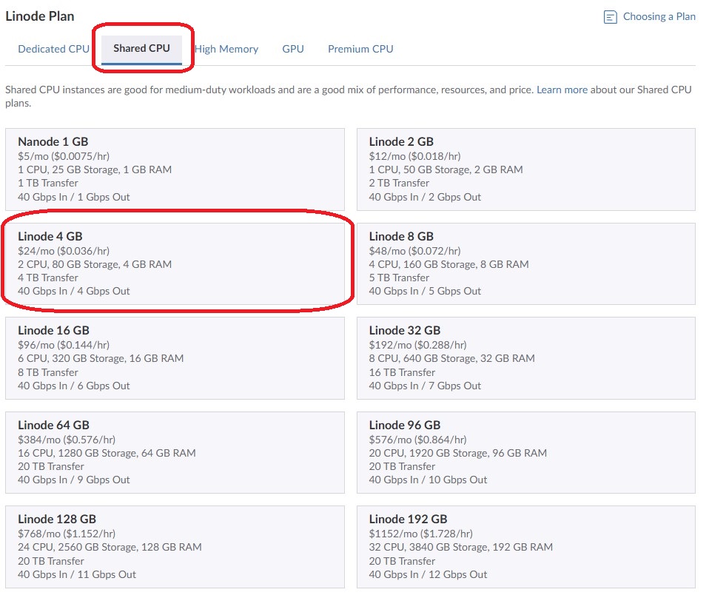The height and width of the screenshot is (598, 709).
Task: Click '2 CPU, 80 GB Storage, 4 GB RAM'
Action: pos(95,264)
